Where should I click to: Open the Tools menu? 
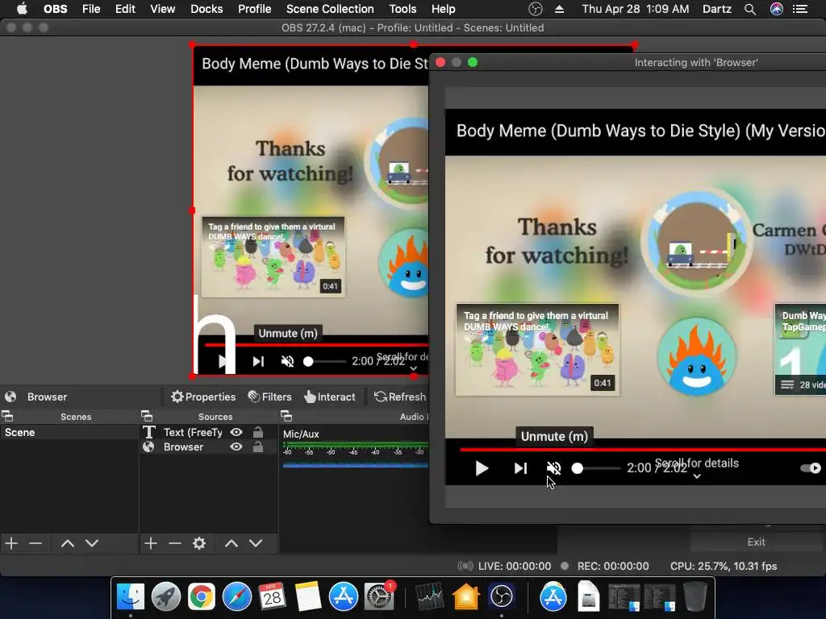[403, 9]
